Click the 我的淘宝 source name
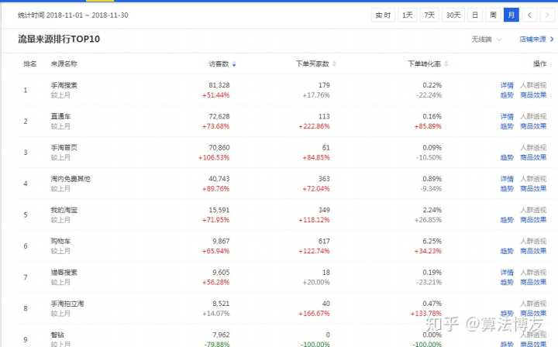 point(64,210)
